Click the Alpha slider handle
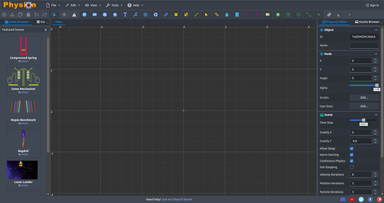 click(377, 85)
